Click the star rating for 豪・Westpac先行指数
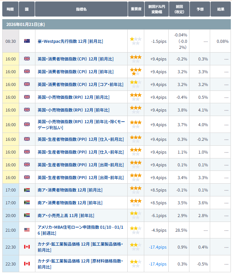232x273 pixels. click(x=136, y=41)
